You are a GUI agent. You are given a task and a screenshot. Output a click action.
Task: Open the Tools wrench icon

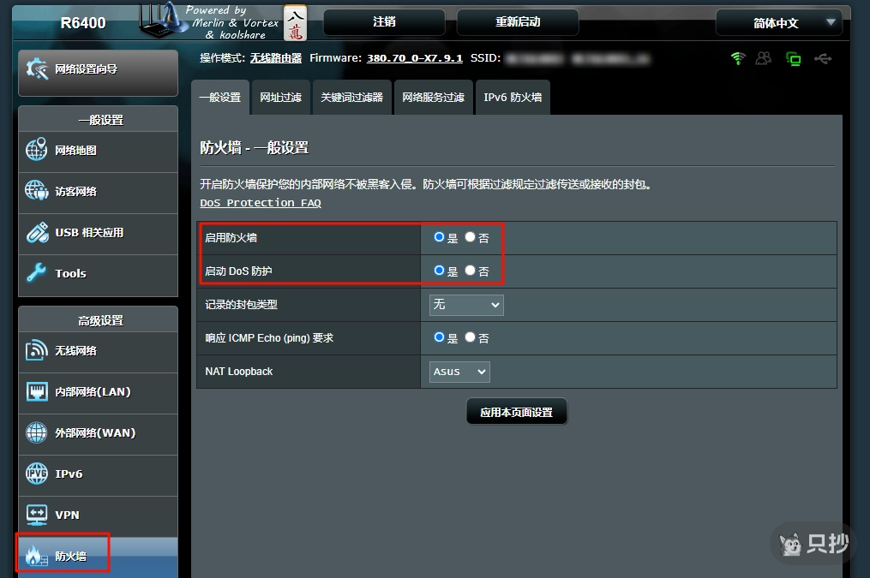point(37,273)
